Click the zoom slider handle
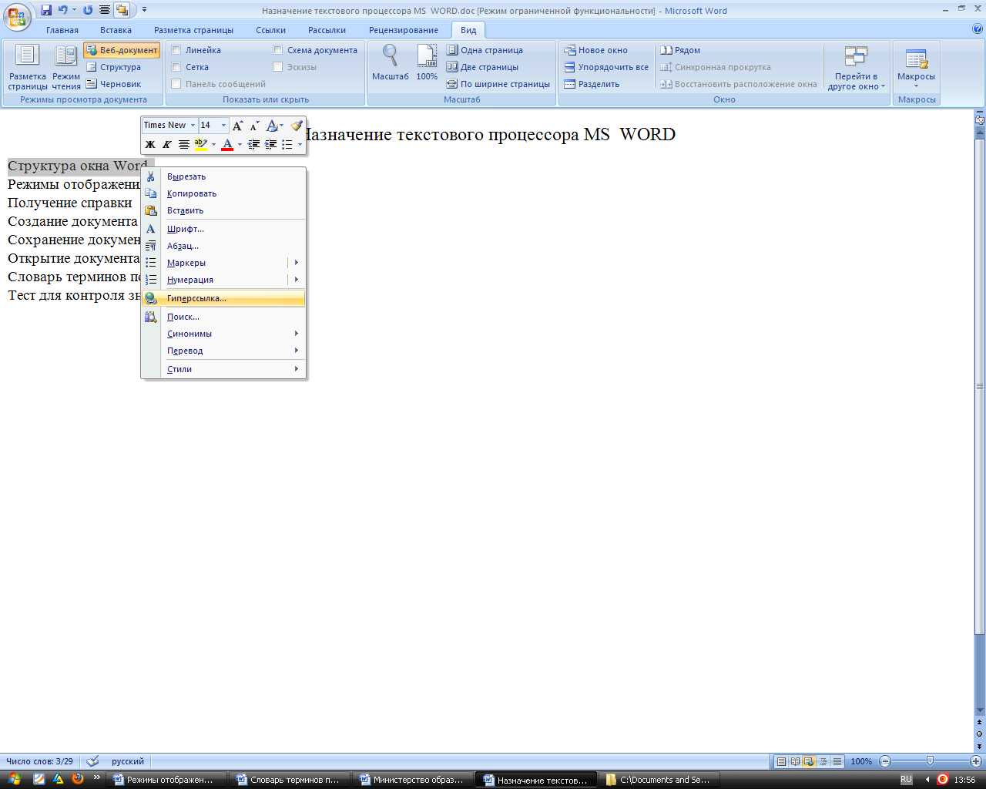This screenshot has height=789, width=986. (x=930, y=761)
